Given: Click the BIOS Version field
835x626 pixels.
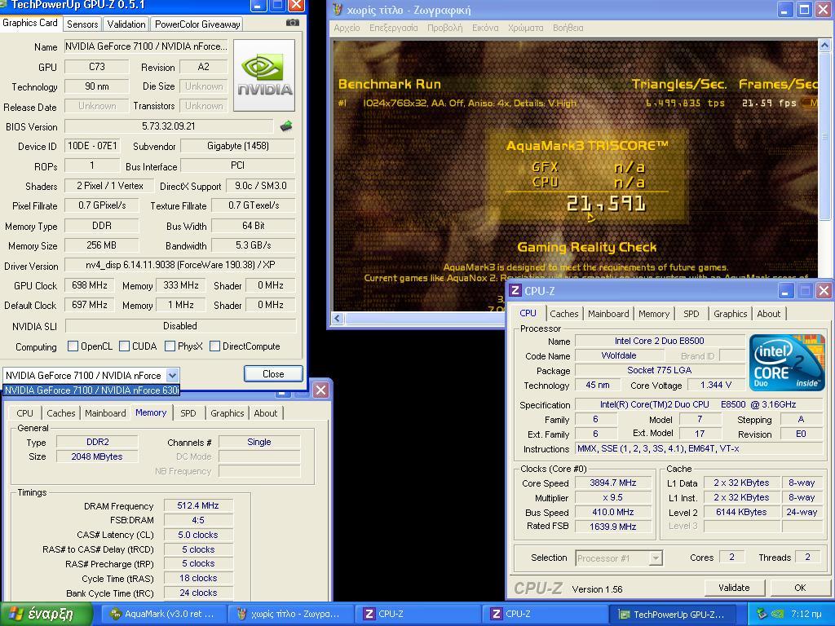Looking at the screenshot, I should tap(168, 126).
